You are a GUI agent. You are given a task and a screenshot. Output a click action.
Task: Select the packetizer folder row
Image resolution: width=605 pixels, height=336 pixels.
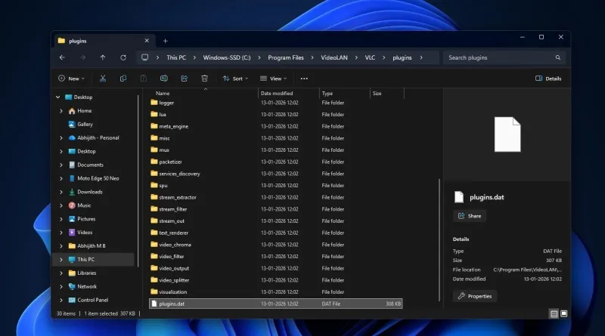276,162
